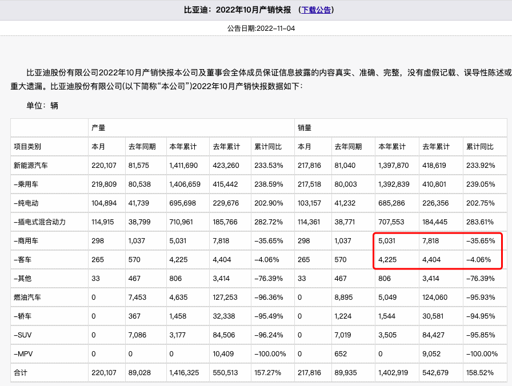Select the -插电式混合动力 row label
Screen dimensions: 512x386
click(38, 222)
